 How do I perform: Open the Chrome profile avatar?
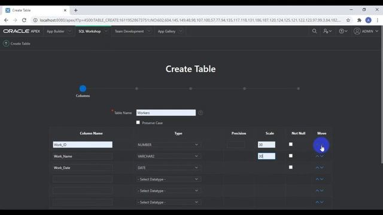pyautogui.click(x=369, y=20)
